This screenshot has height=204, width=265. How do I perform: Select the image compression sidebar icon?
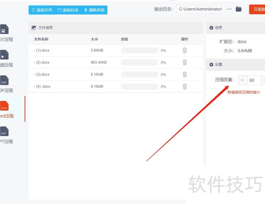[4, 29]
